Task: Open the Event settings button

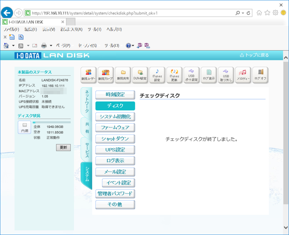Action: (x=118, y=183)
